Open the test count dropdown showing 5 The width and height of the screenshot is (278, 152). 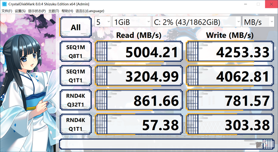[x=103, y=22]
